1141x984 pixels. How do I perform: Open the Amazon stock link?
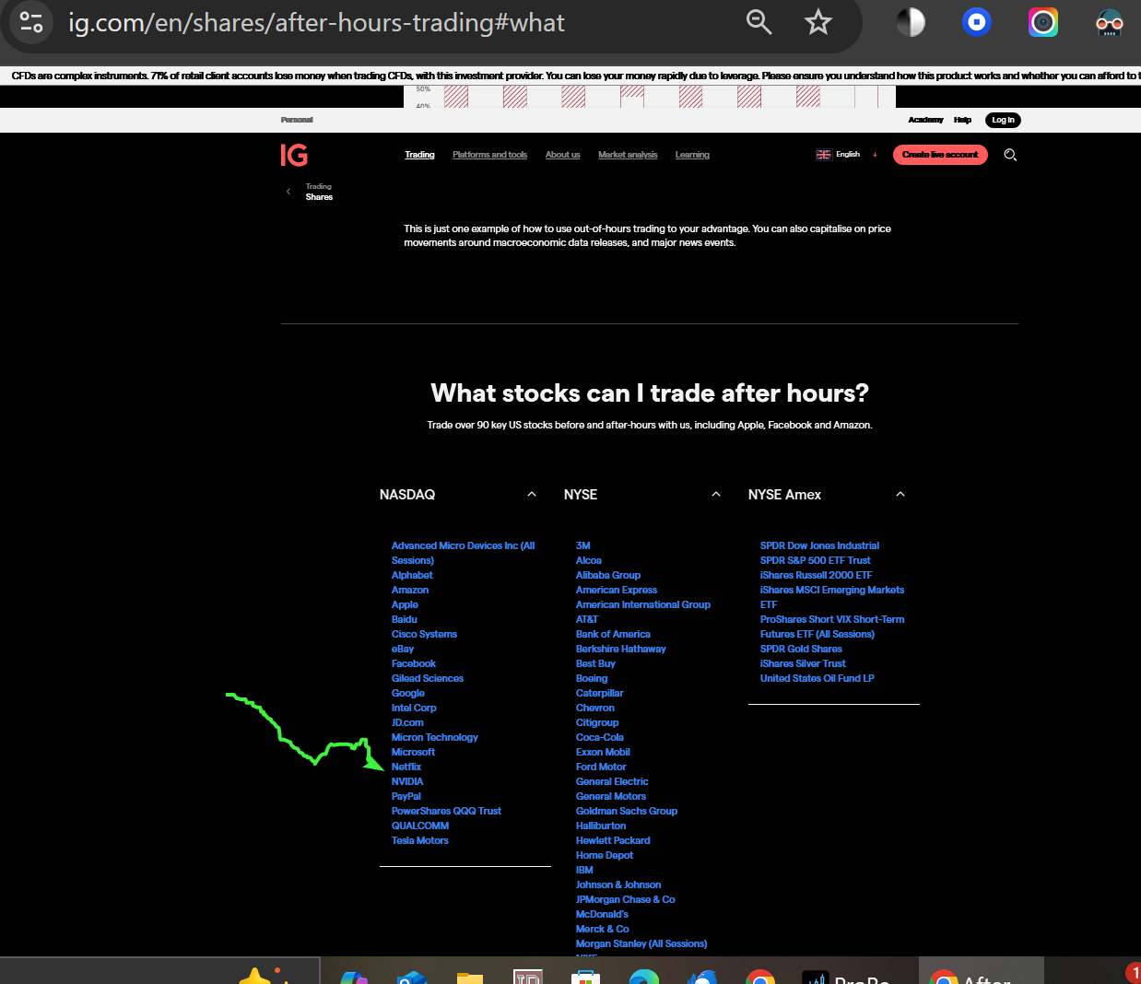[410, 590]
